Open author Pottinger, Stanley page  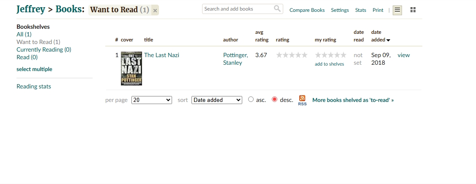coord(235,59)
